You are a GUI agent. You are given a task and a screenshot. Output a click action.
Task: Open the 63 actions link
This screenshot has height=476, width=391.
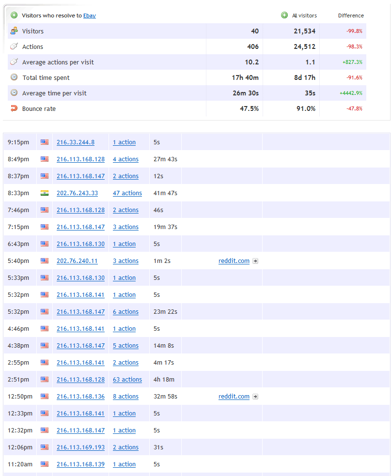pos(127,380)
